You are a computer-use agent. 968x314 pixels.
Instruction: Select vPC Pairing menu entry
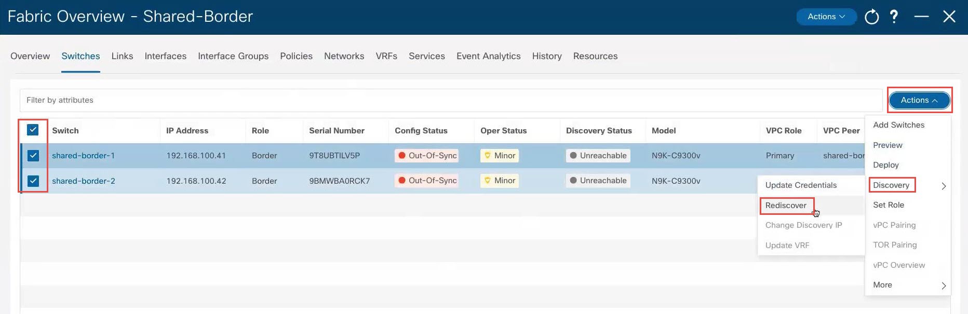pyautogui.click(x=894, y=225)
